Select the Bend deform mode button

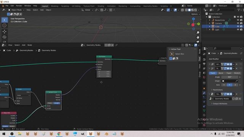click(221, 73)
